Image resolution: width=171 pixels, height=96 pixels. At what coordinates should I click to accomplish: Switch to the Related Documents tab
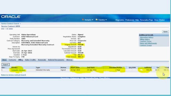coord(56,60)
